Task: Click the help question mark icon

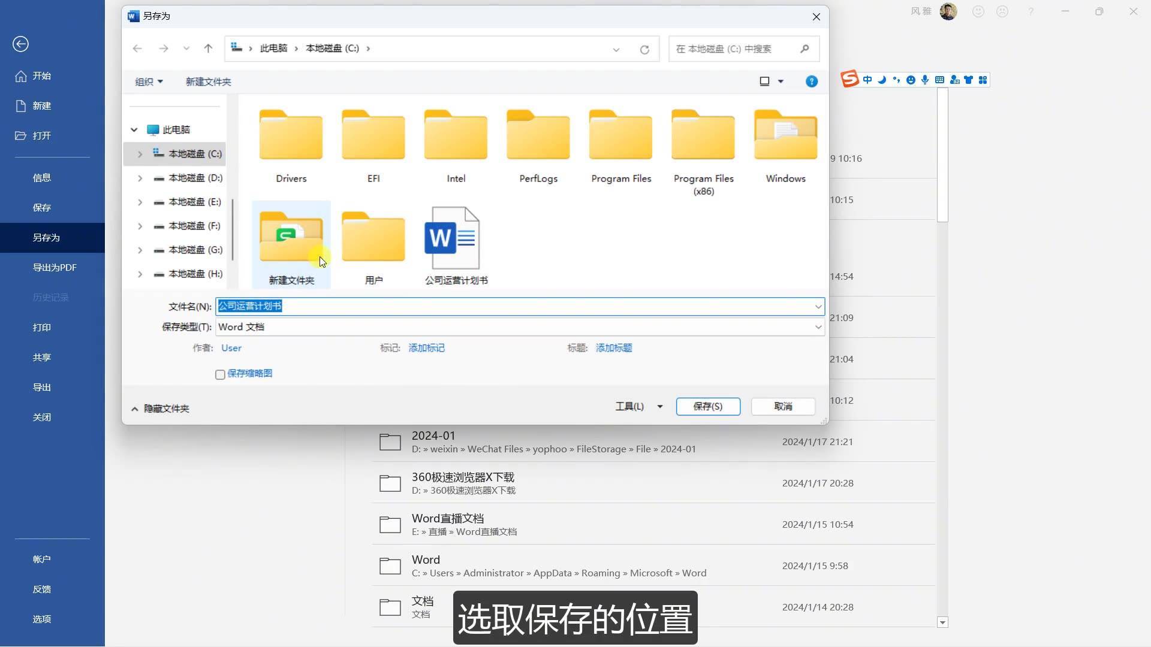Action: (x=811, y=81)
